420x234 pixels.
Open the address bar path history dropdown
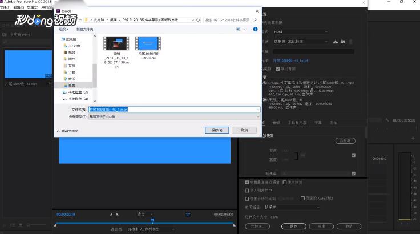click(x=192, y=20)
